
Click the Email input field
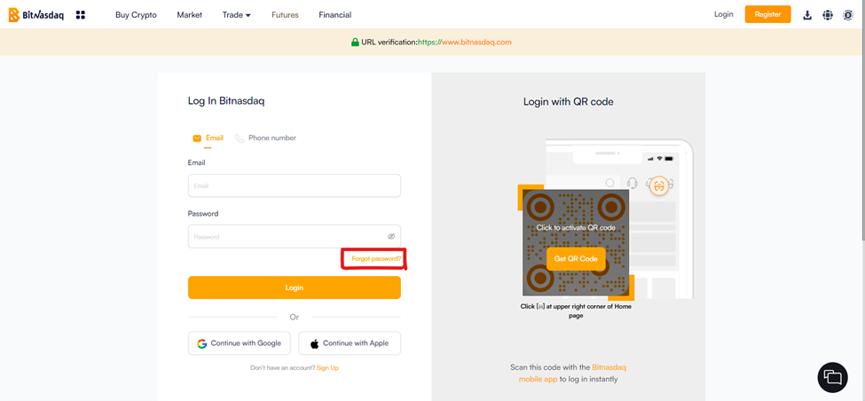294,186
